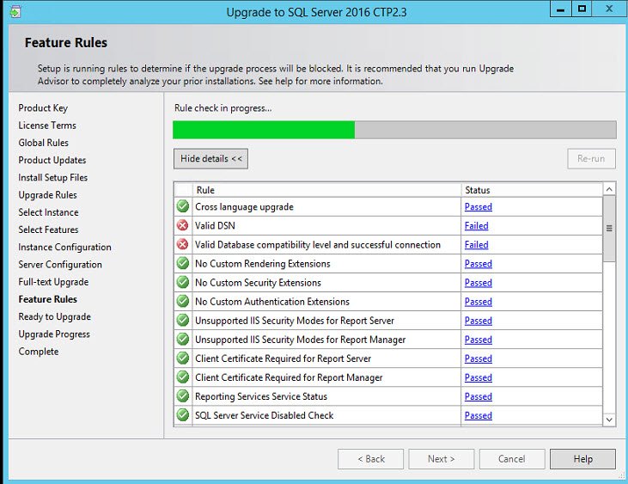The width and height of the screenshot is (628, 484).
Task: Select the Full-text Upgrade step
Action: 53,282
